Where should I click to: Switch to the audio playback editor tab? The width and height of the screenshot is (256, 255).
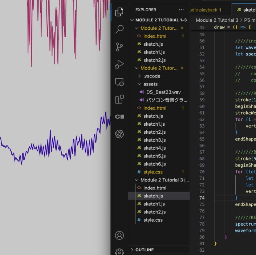[211, 10]
